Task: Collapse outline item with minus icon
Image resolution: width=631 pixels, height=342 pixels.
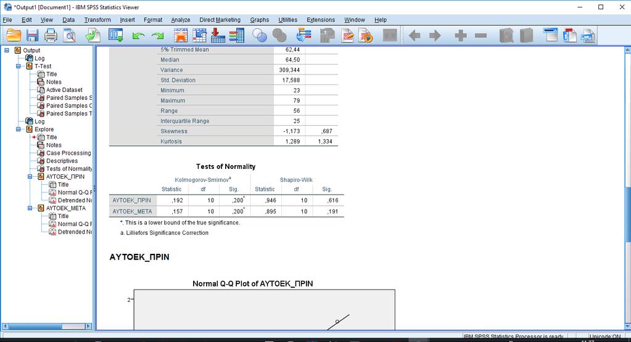Action: click(481, 36)
